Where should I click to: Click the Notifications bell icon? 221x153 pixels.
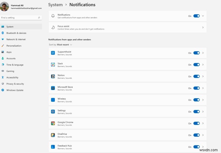53,16
